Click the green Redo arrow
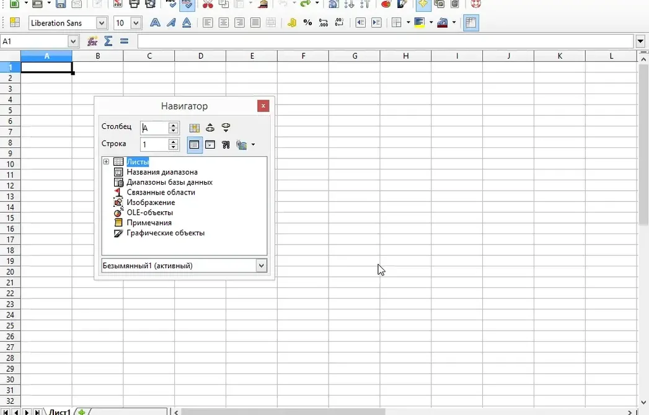Screen dimensions: 649x415 coord(306,4)
